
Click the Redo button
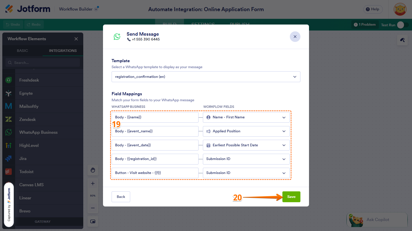click(x=34, y=25)
